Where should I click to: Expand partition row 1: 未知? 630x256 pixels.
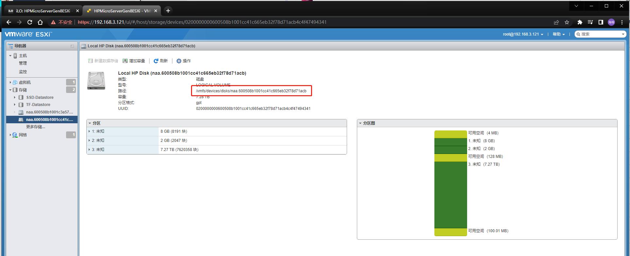89,131
